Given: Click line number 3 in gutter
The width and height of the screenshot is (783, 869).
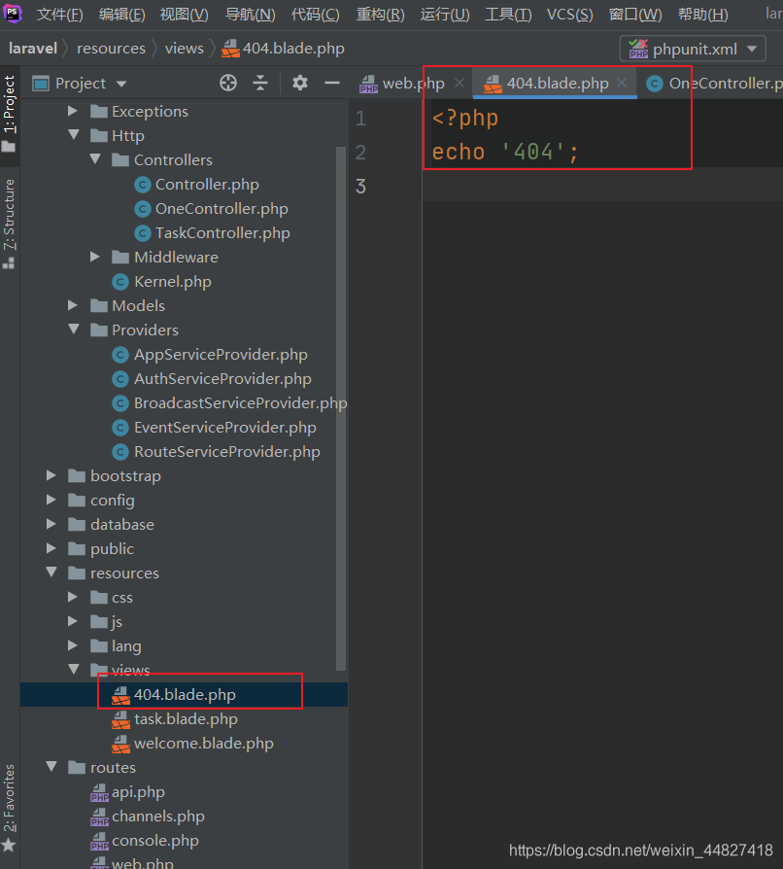Looking at the screenshot, I should [360, 187].
